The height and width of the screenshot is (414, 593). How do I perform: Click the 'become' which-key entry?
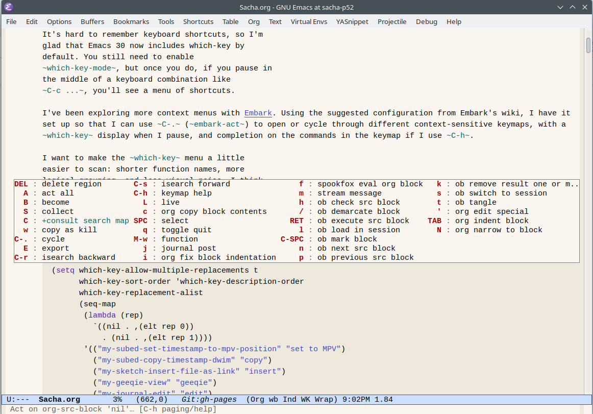(x=56, y=203)
